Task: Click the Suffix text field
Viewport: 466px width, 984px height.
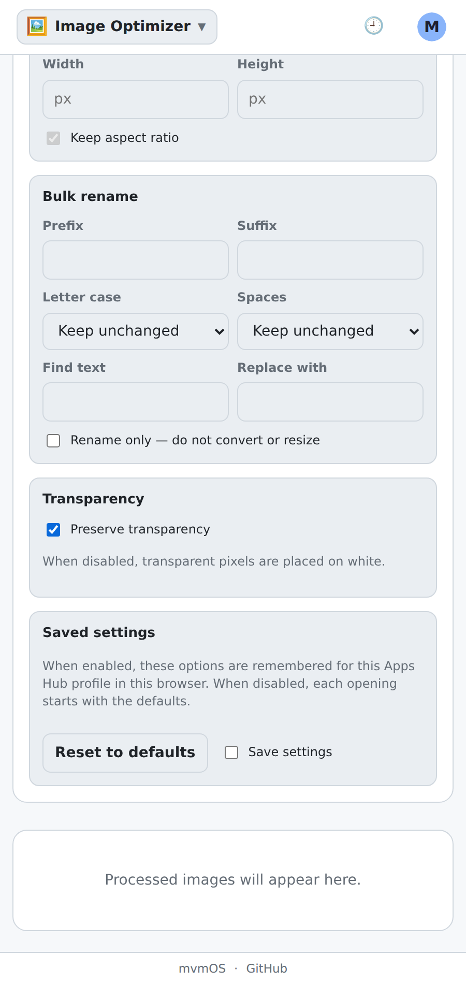Action: [330, 260]
